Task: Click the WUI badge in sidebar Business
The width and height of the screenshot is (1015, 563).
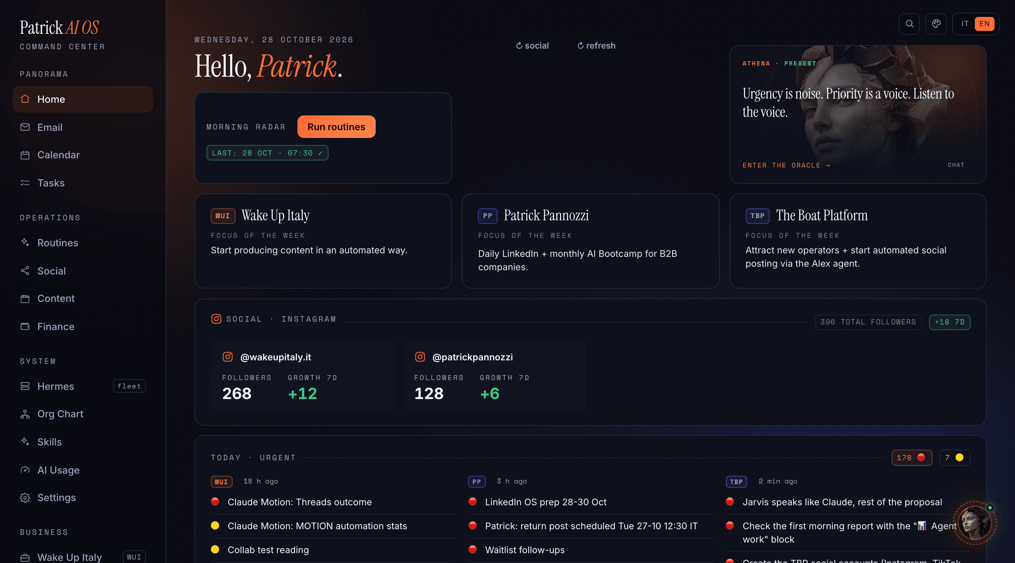Action: 134,557
